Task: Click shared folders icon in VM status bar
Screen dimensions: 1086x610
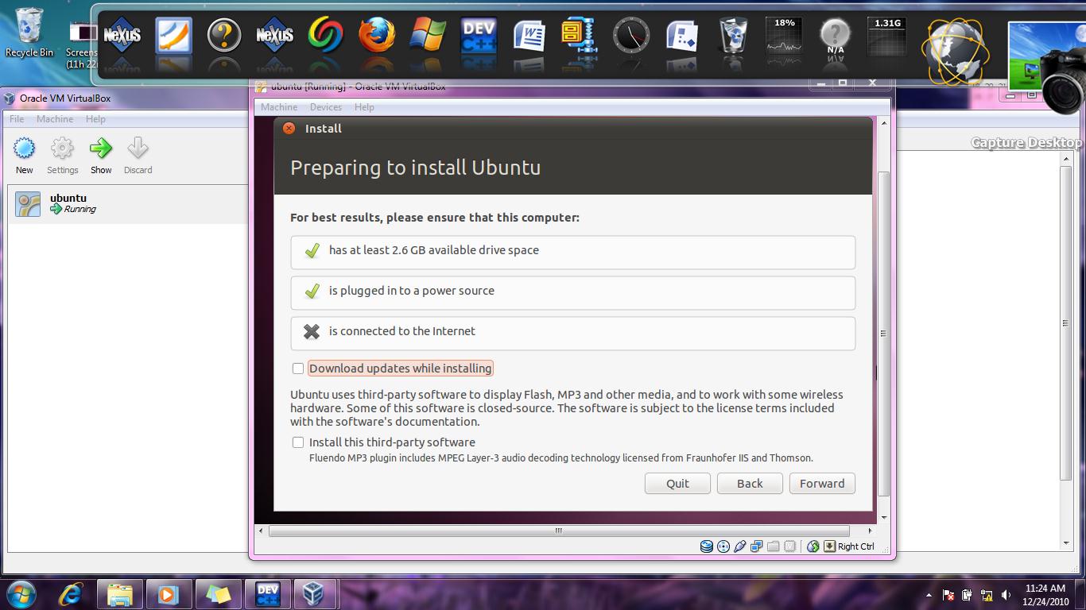Action: point(773,546)
